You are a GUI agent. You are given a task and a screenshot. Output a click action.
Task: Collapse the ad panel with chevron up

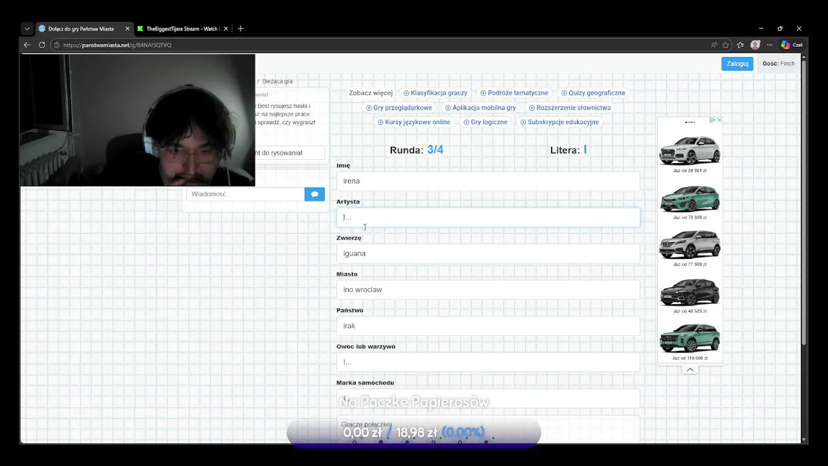pos(690,370)
